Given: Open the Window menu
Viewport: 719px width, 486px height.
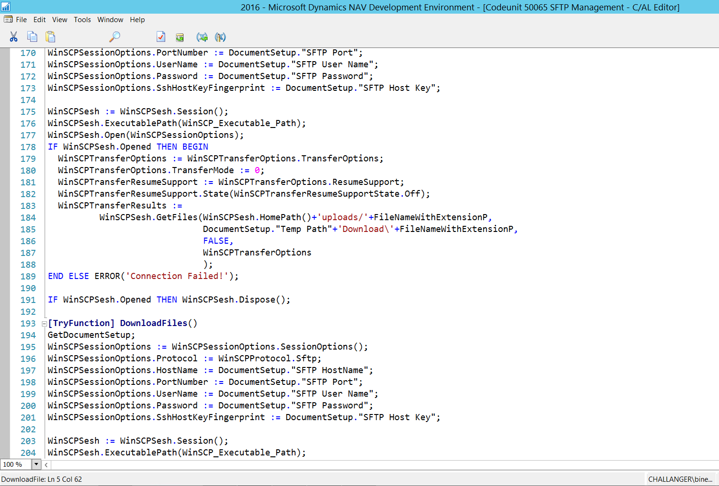Looking at the screenshot, I should tap(110, 19).
